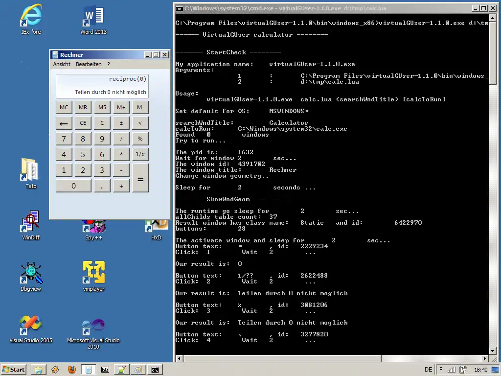Click the backspace arrow button in calculator
Image resolution: width=501 pixels, height=376 pixels.
(x=64, y=123)
